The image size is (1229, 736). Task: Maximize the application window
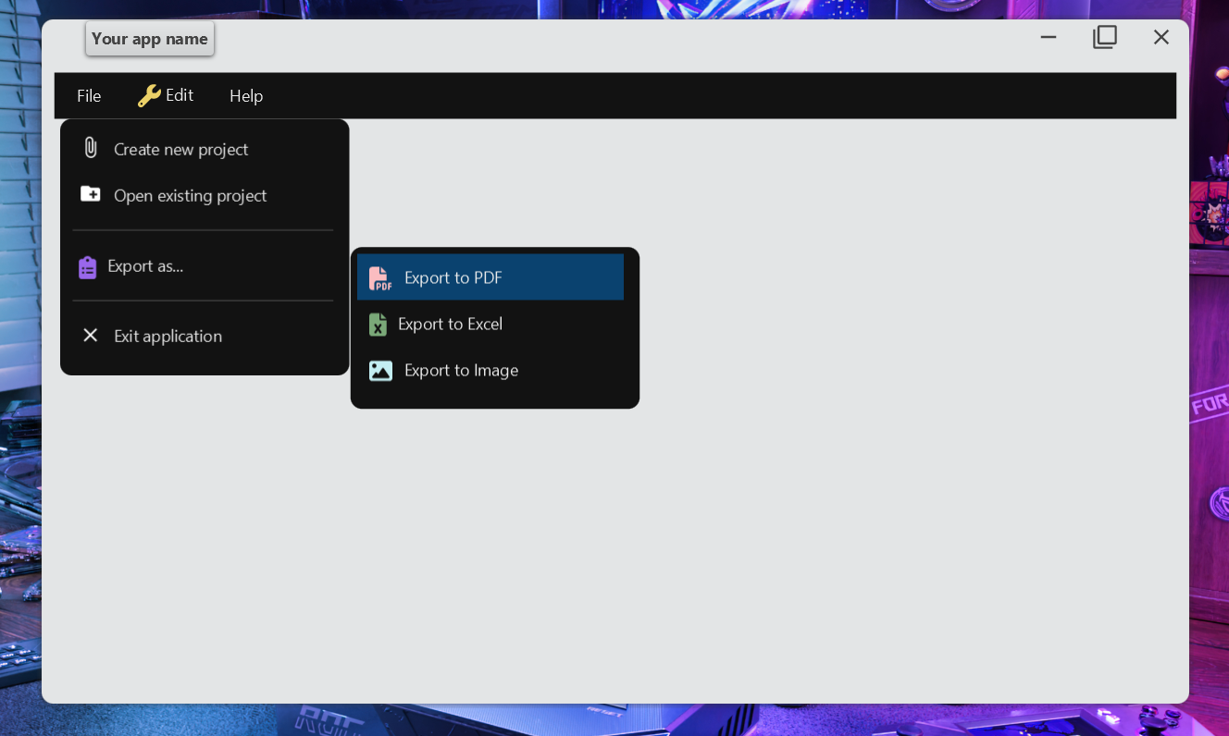click(1105, 37)
